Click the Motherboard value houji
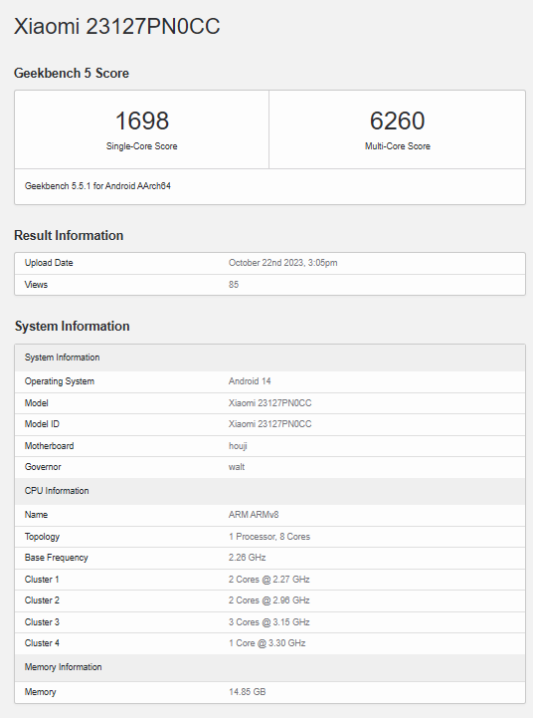 tap(238, 446)
